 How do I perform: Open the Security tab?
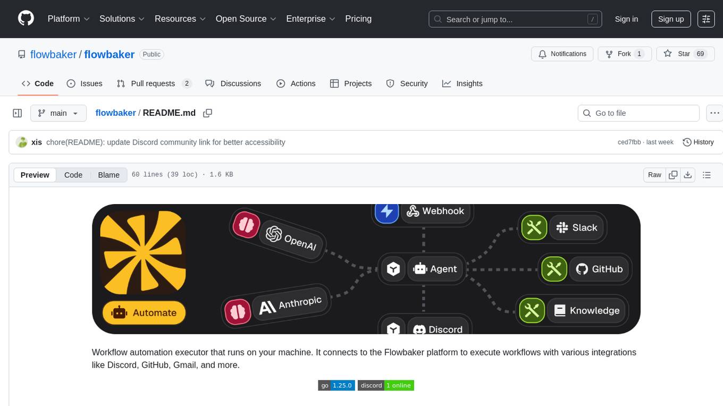407,83
